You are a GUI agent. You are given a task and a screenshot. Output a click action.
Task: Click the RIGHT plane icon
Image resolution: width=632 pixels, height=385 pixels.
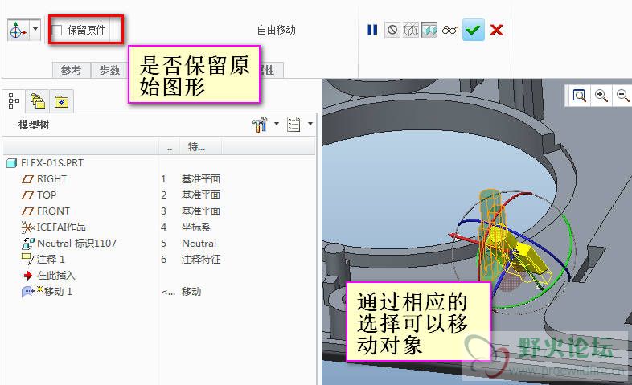pyautogui.click(x=27, y=179)
